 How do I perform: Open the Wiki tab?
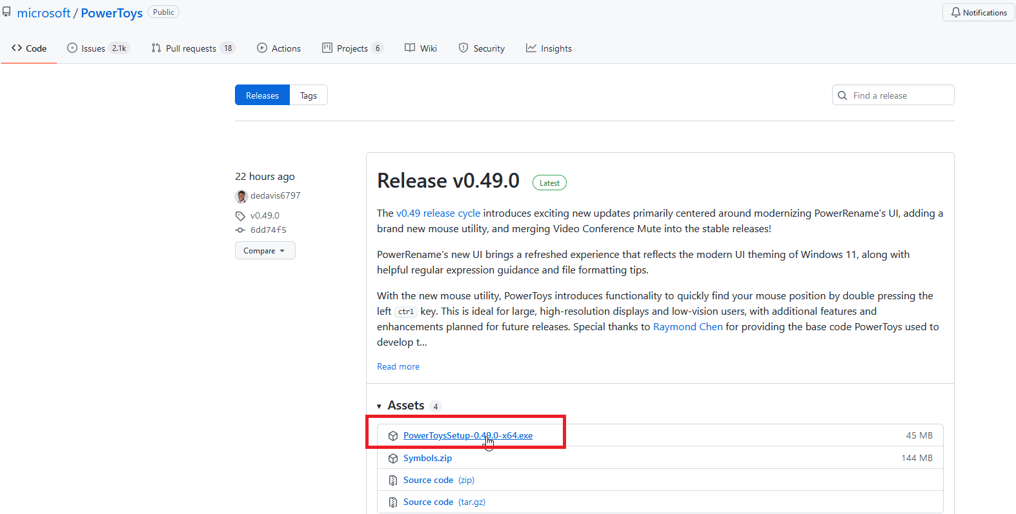[421, 48]
